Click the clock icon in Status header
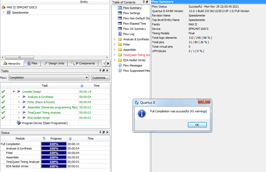 [x=70, y=138]
